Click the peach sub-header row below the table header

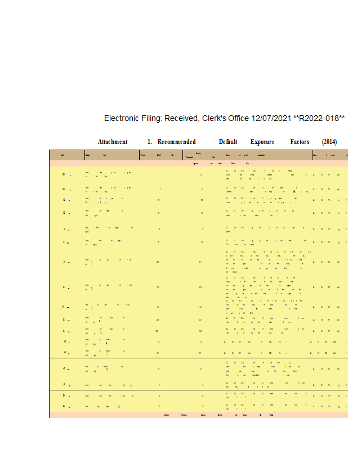click(197, 163)
